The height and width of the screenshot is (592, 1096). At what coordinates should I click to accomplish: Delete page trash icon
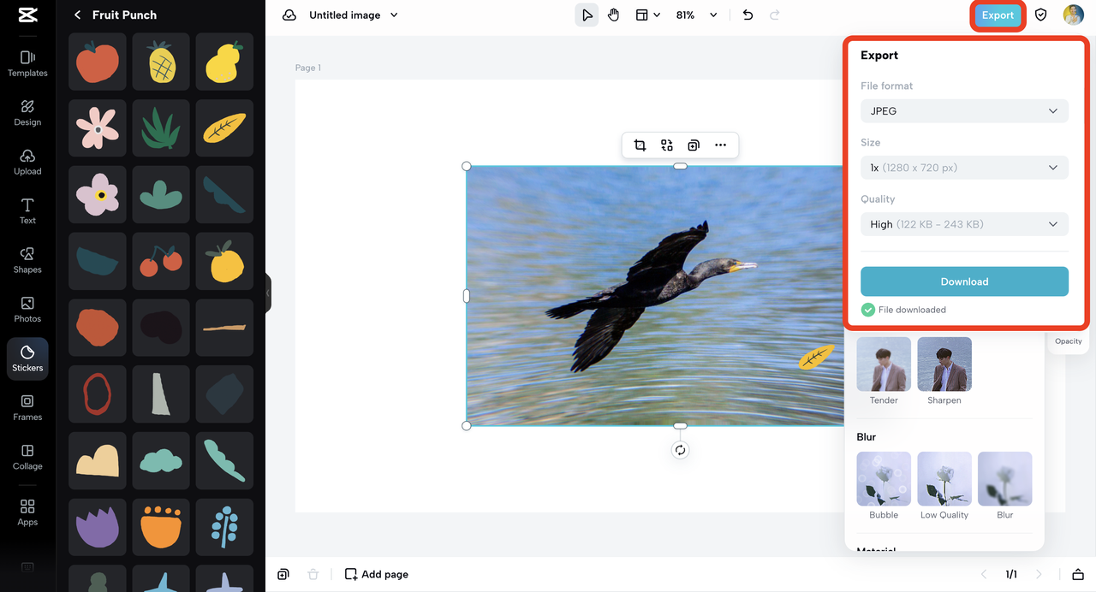(x=313, y=574)
